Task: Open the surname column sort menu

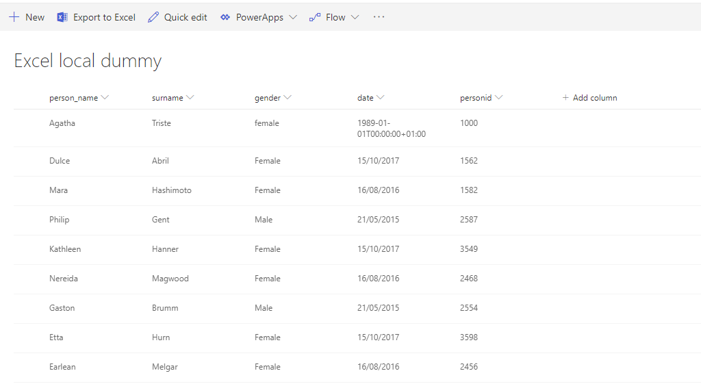Action: coord(190,98)
